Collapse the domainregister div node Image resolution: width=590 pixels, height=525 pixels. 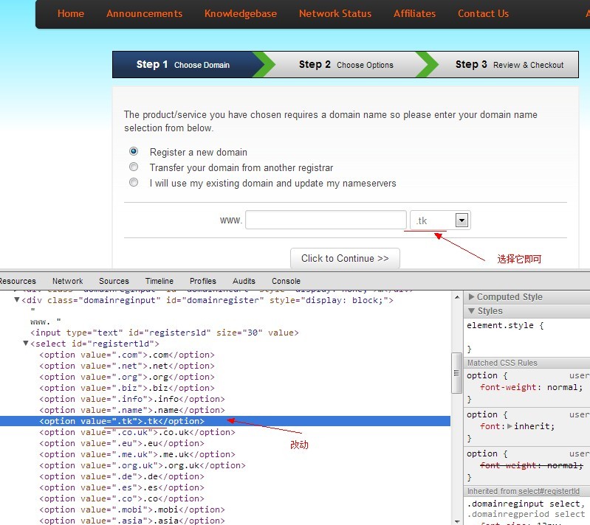coord(16,300)
